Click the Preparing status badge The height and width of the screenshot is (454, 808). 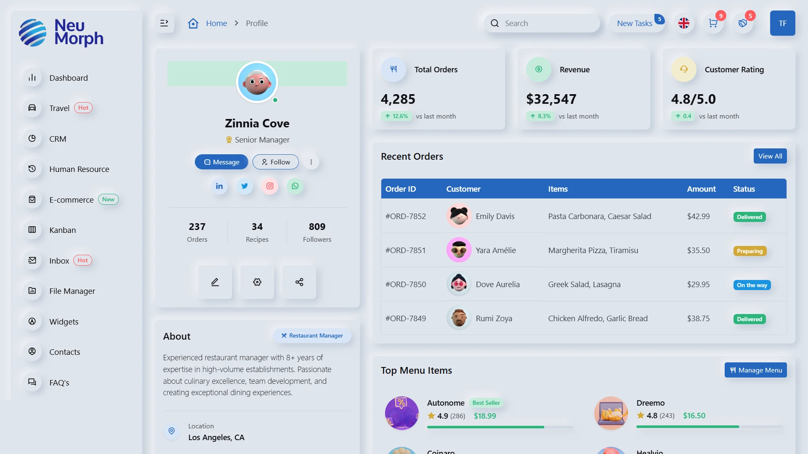point(750,251)
